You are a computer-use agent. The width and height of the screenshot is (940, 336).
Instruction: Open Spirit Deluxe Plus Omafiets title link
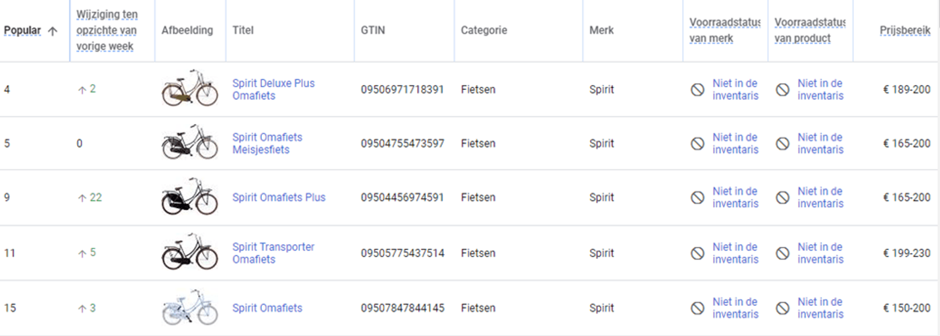tap(273, 89)
